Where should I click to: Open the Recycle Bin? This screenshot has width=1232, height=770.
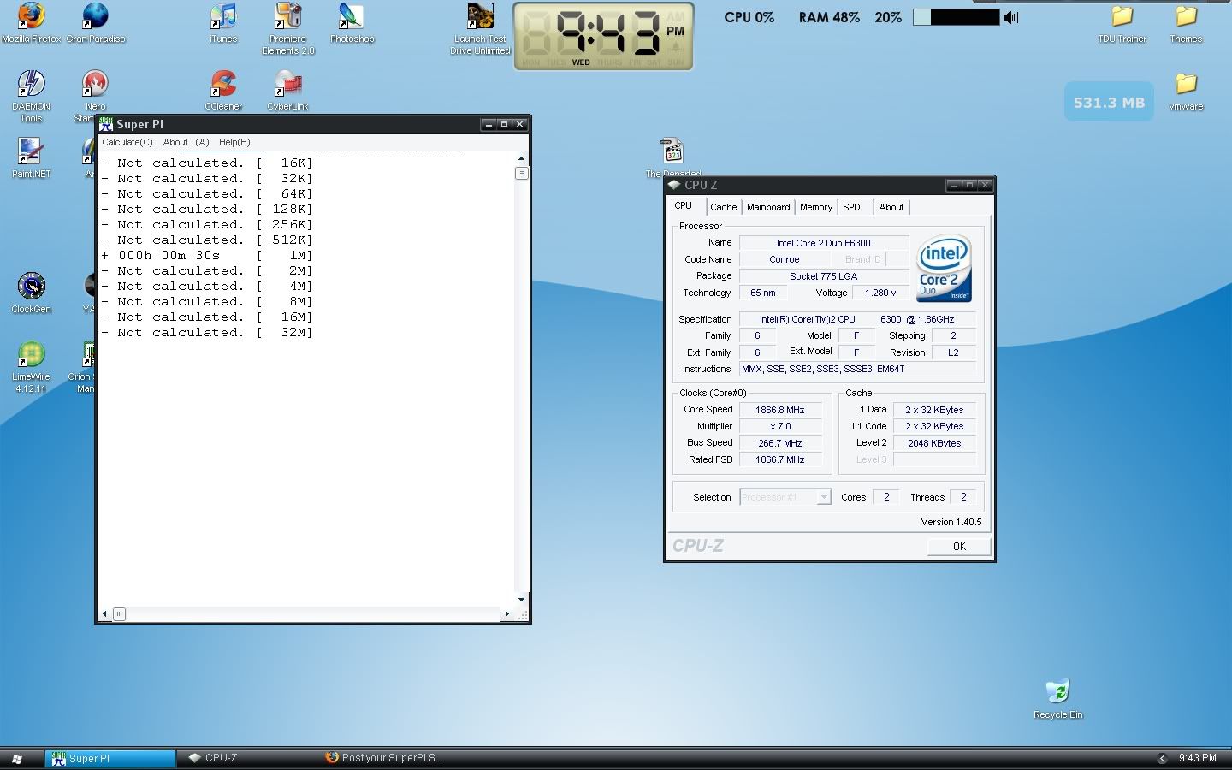[1057, 699]
